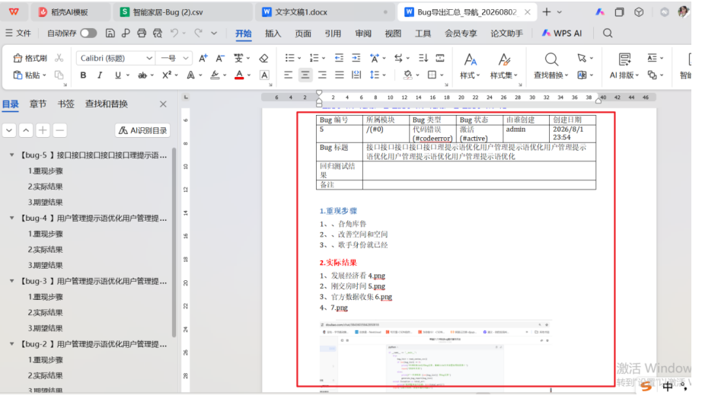Switch to the 视图 ribbon tab

393,33
